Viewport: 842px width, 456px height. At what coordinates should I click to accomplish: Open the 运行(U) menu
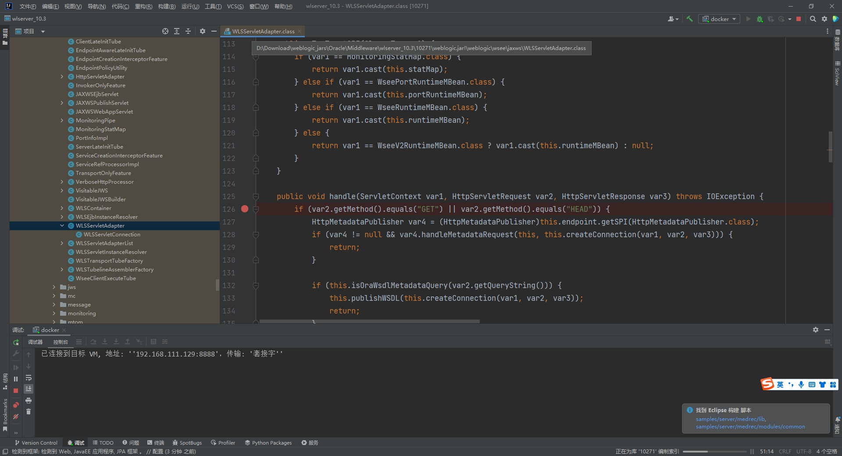190,6
